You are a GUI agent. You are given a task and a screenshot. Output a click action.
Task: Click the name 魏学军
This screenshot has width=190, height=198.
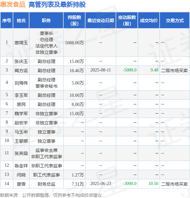(x=21, y=114)
